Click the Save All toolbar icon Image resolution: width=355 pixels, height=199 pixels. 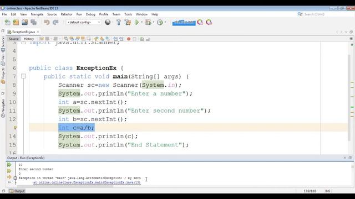33,22
